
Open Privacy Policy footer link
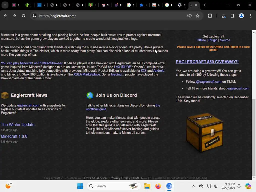pyautogui.click(x=120, y=178)
